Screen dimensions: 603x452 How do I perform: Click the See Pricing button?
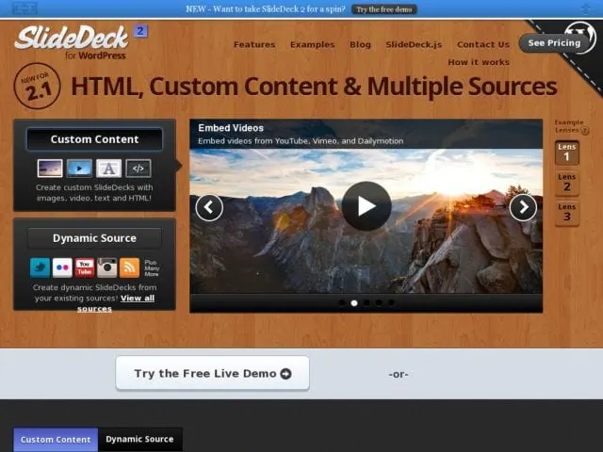[554, 43]
